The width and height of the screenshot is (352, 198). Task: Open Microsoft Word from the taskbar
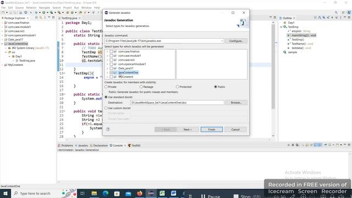[x=174, y=193]
